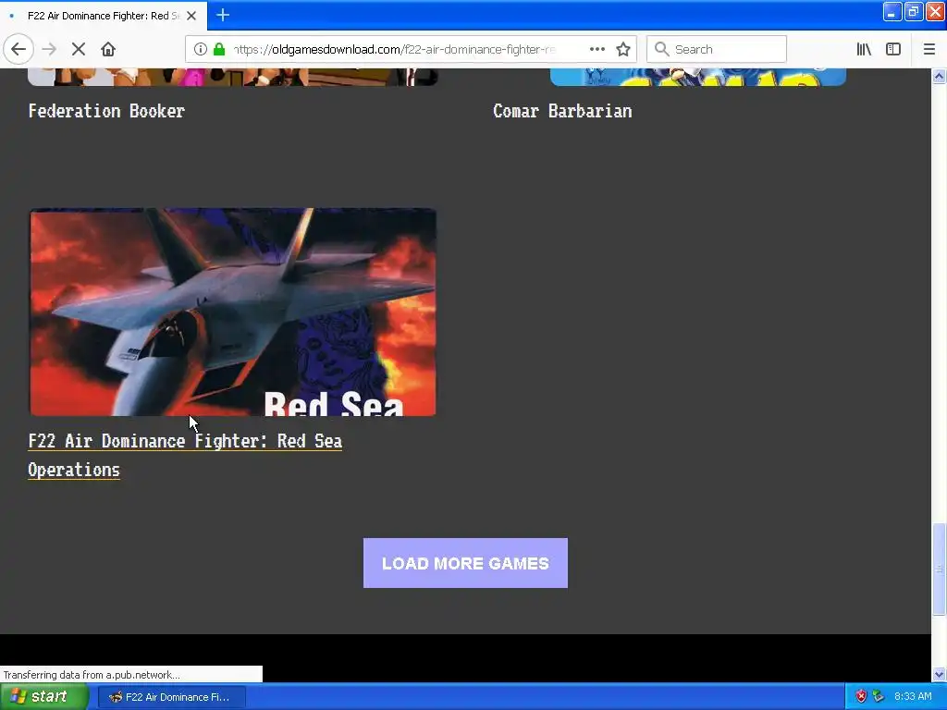
Task: Select the F22 Air Dominance Fighter tab
Action: pyautogui.click(x=104, y=16)
